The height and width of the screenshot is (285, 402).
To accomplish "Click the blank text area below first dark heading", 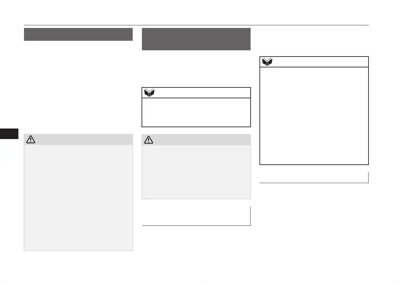I will tap(78, 85).
